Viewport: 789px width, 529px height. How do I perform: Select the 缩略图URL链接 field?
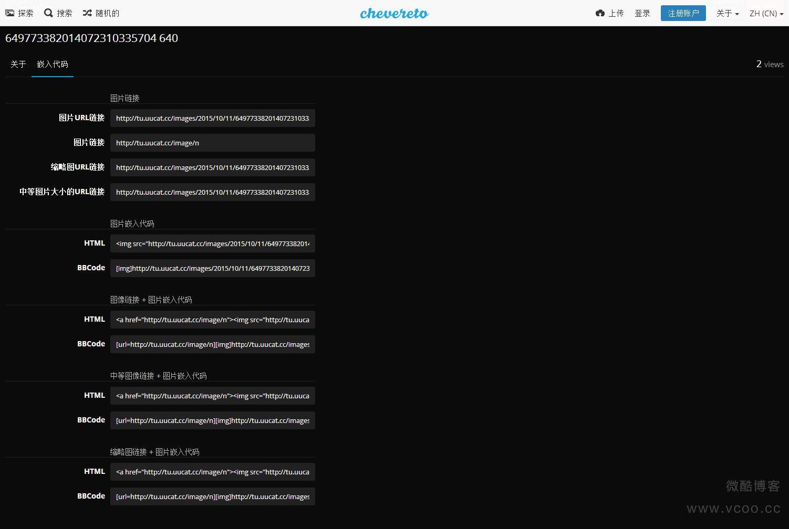point(212,167)
